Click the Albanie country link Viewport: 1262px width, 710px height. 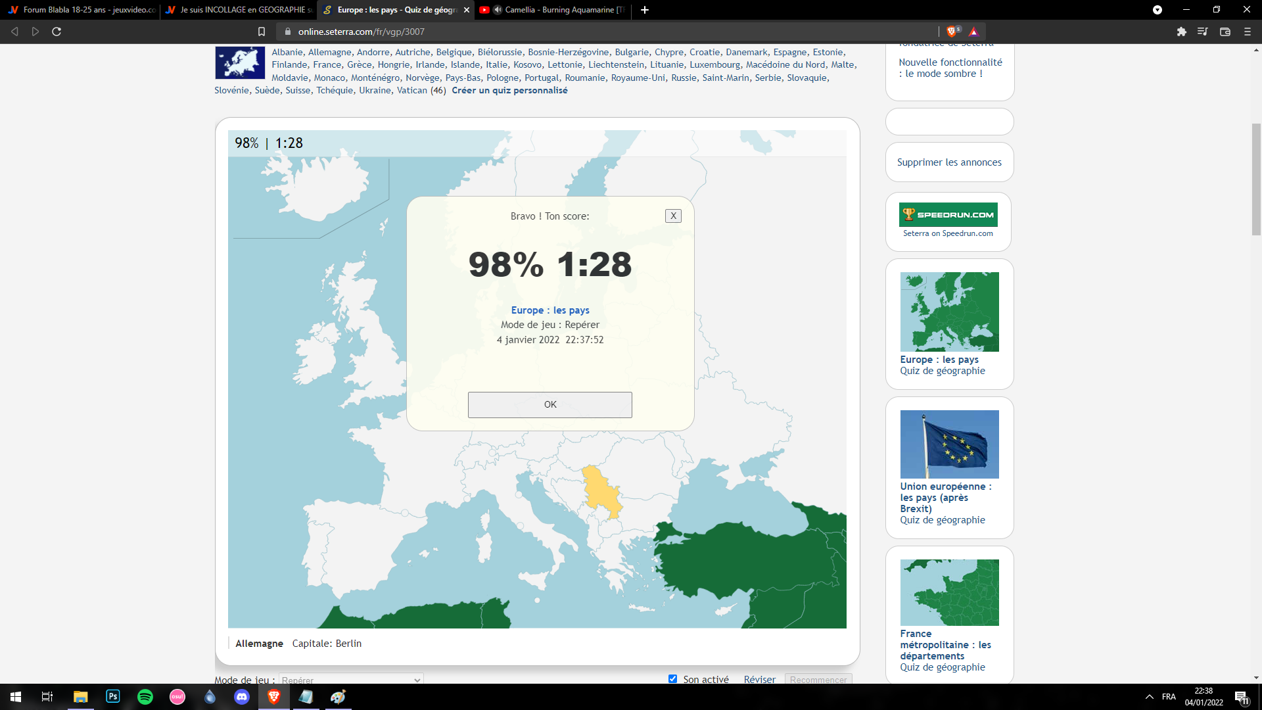[x=287, y=52]
